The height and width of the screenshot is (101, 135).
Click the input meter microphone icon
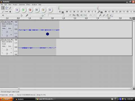point(99,12)
